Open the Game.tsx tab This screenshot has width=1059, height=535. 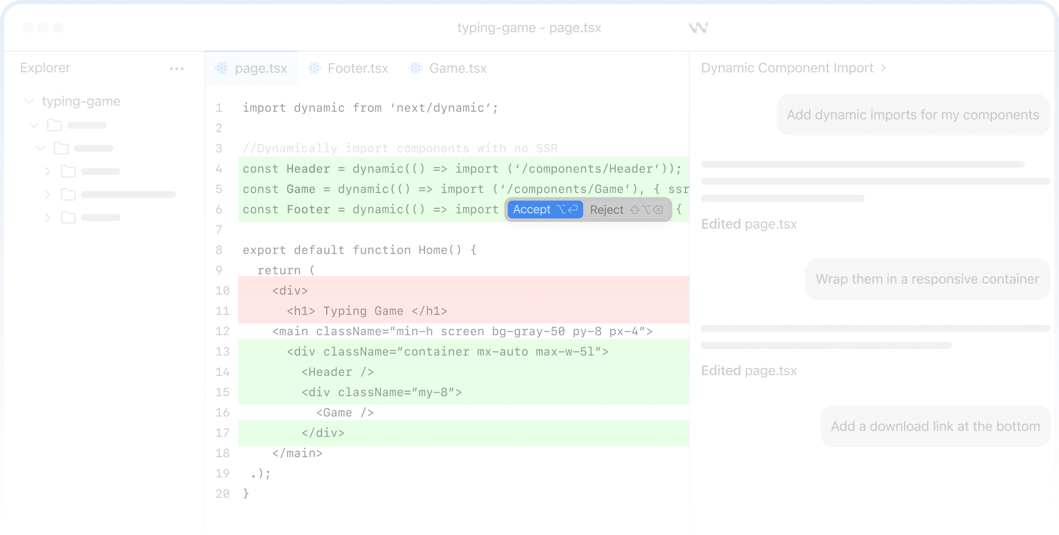449,68
